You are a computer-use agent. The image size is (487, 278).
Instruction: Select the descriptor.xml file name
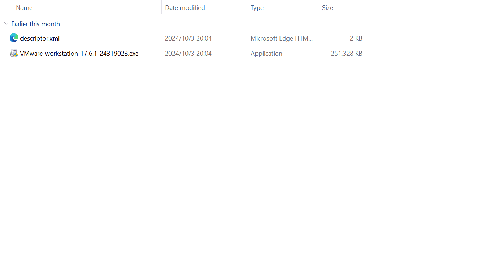coord(40,38)
